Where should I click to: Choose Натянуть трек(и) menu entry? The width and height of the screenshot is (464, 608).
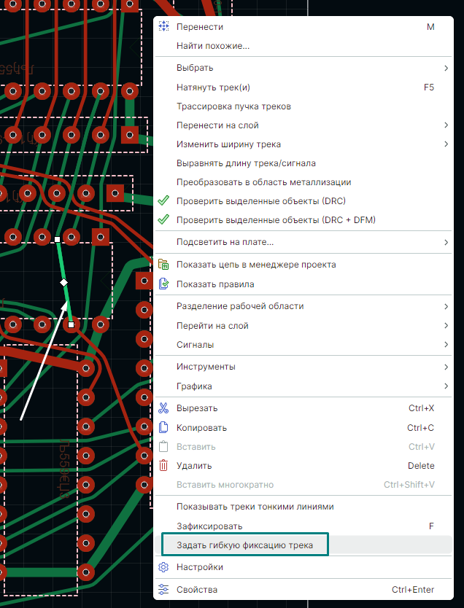tap(213, 87)
